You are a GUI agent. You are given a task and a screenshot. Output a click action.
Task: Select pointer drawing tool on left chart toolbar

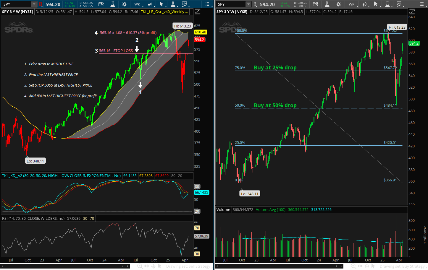pyautogui.click(x=162, y=4)
